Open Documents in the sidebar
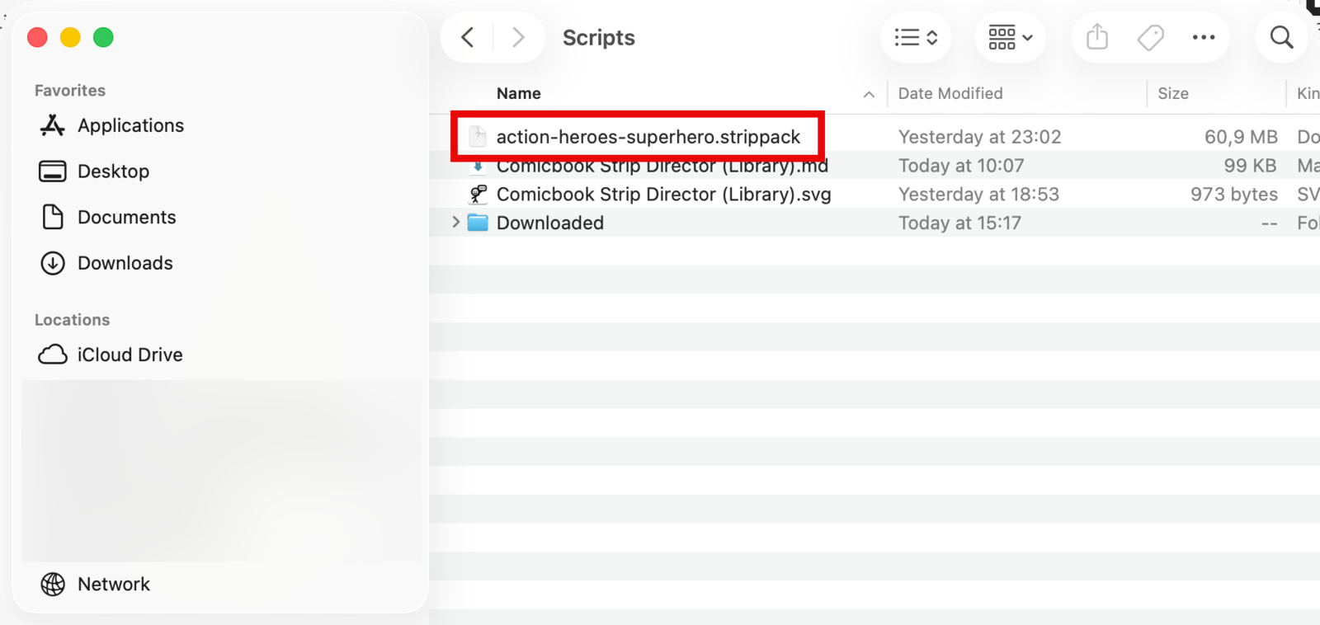 click(126, 217)
